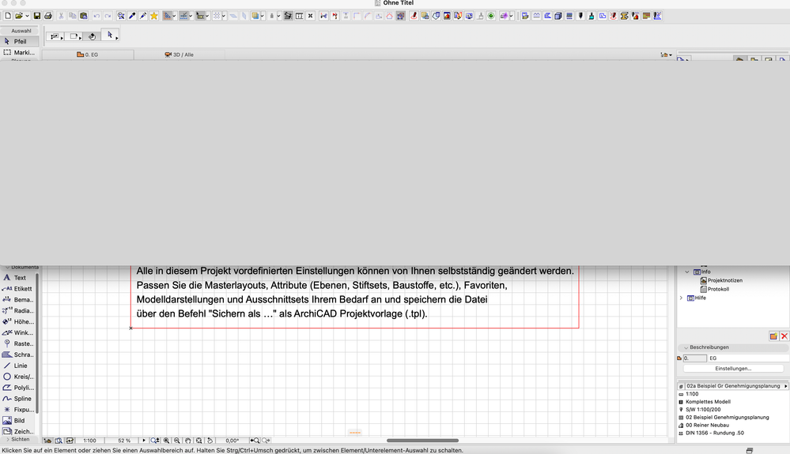Click the story number field showing 0.

point(695,358)
